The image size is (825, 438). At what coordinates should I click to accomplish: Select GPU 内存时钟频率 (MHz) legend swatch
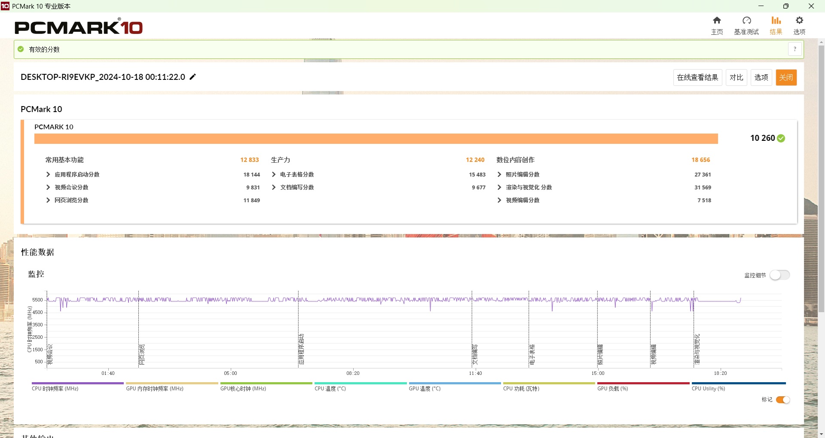172,383
